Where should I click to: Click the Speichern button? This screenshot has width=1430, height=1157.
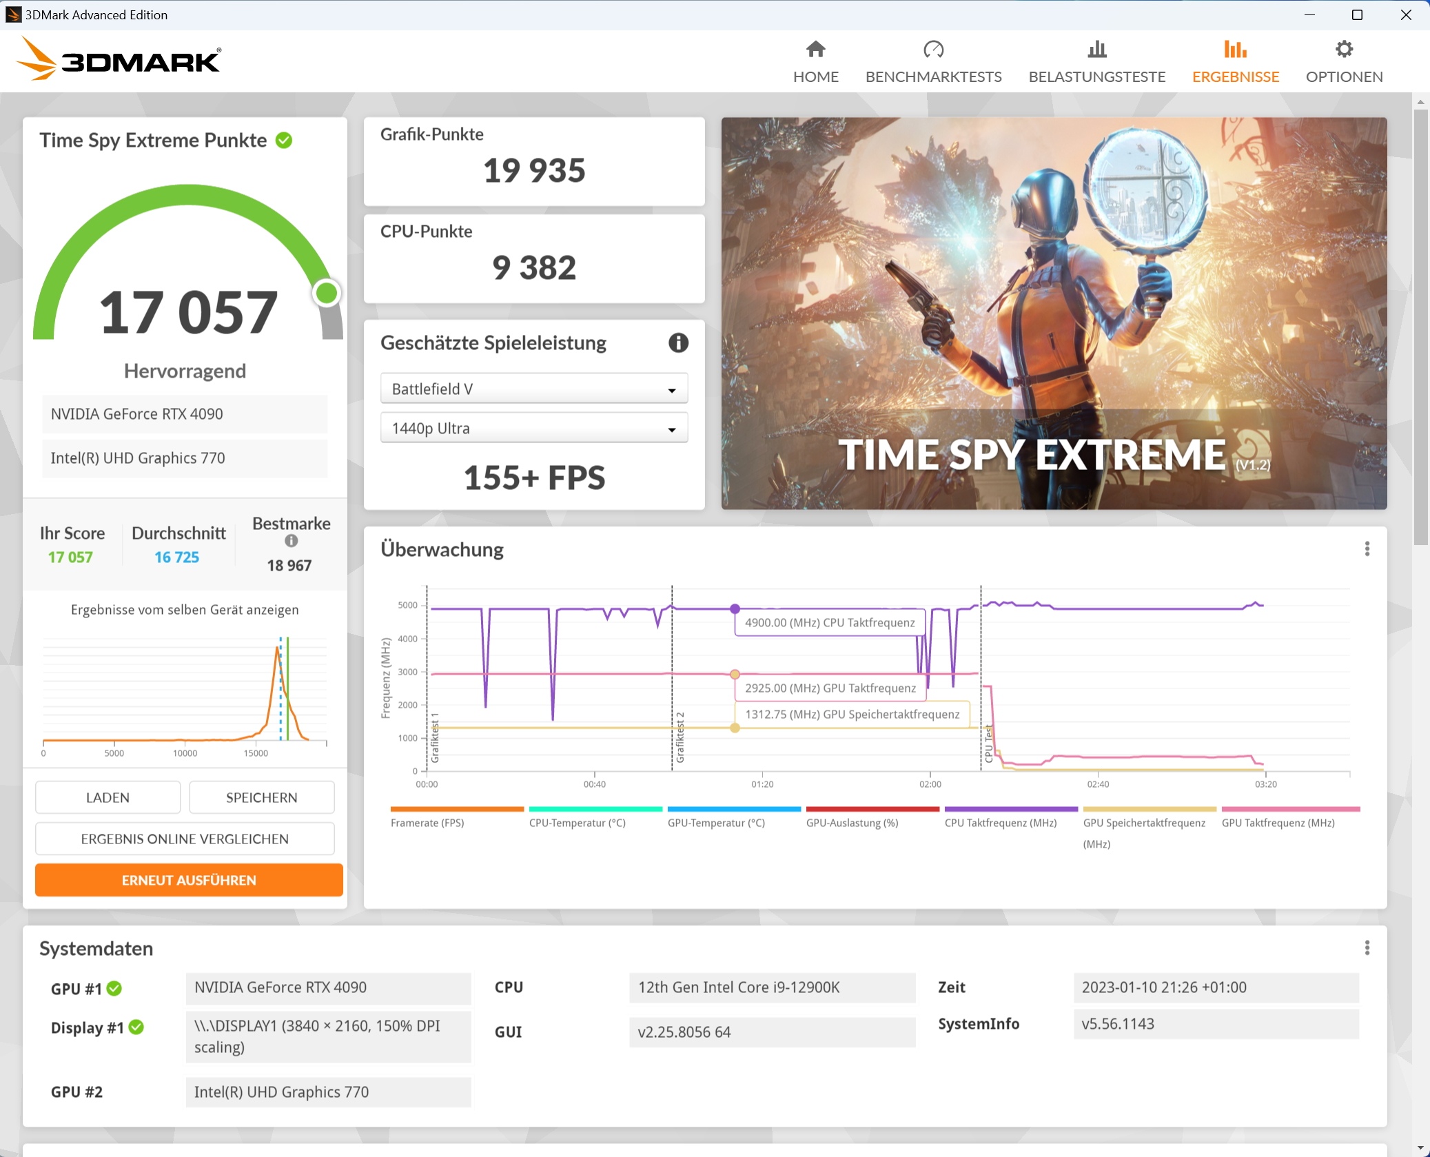click(x=261, y=797)
